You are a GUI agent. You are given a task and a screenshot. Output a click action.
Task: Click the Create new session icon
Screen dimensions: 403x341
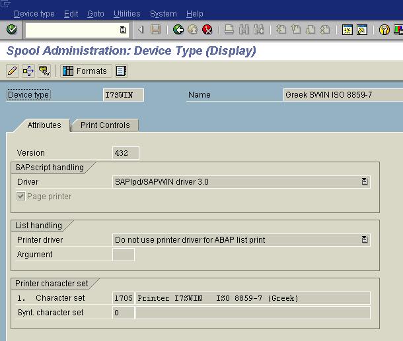coord(347,30)
